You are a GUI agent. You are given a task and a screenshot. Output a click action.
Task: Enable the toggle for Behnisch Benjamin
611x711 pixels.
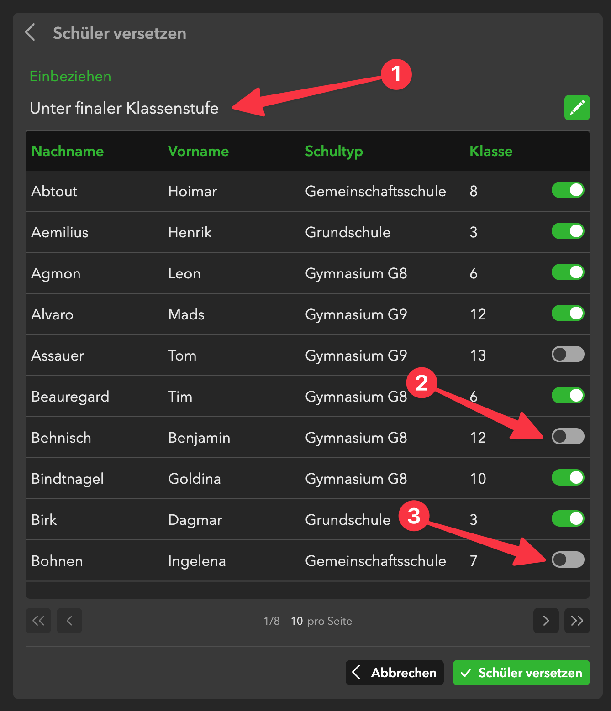click(568, 437)
